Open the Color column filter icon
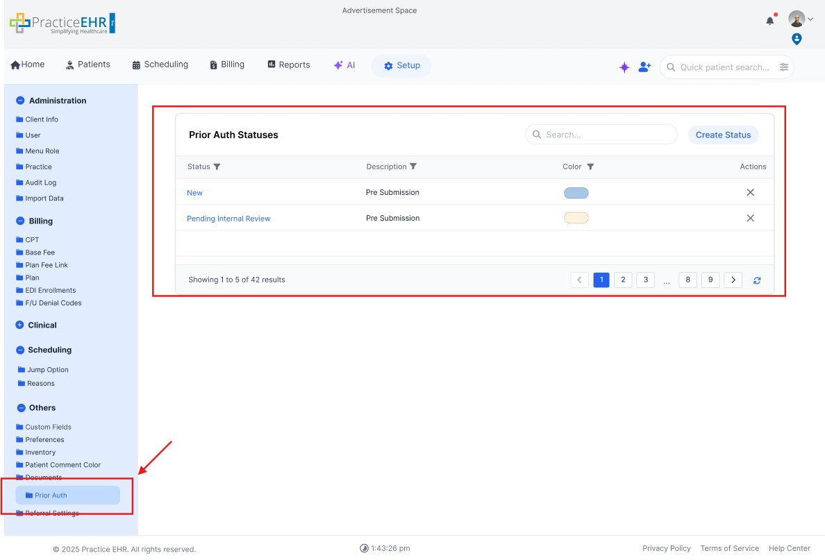Image resolution: width=825 pixels, height=560 pixels. [x=590, y=167]
